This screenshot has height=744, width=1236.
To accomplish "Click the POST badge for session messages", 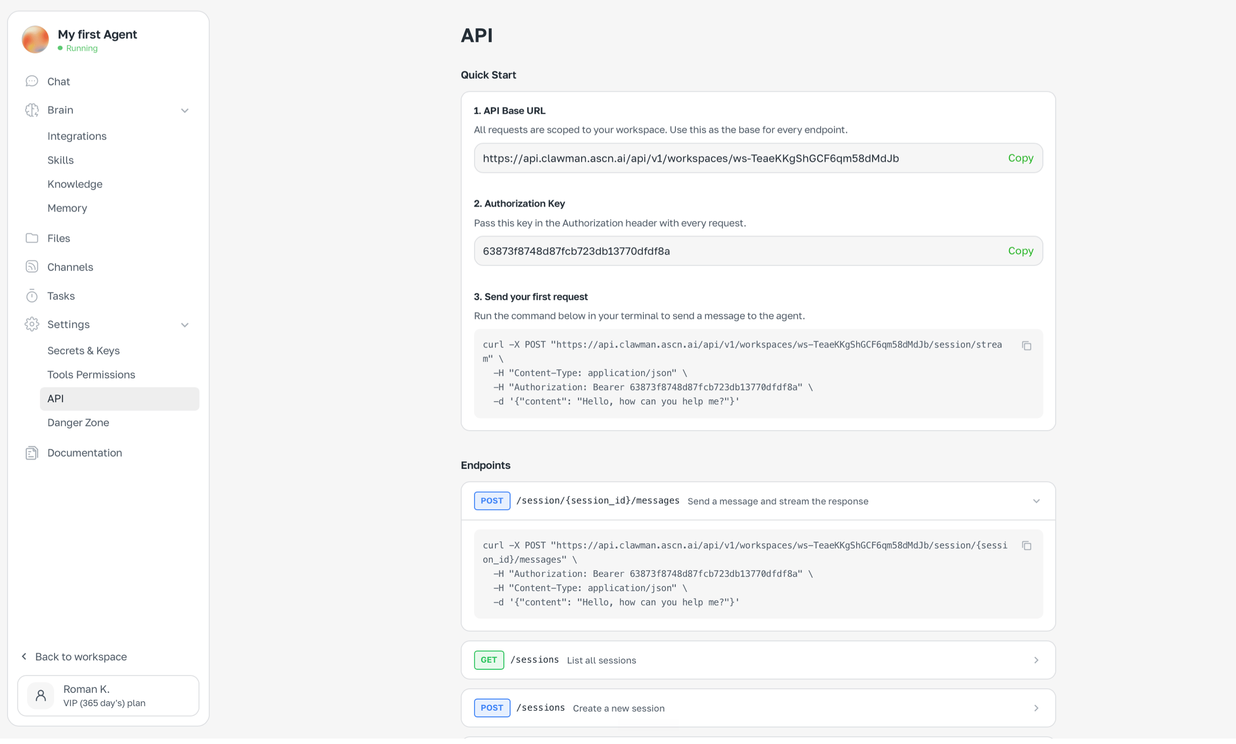I will coord(492,501).
